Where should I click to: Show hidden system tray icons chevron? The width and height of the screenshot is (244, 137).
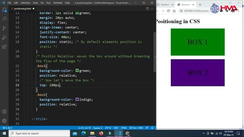pos(203,134)
